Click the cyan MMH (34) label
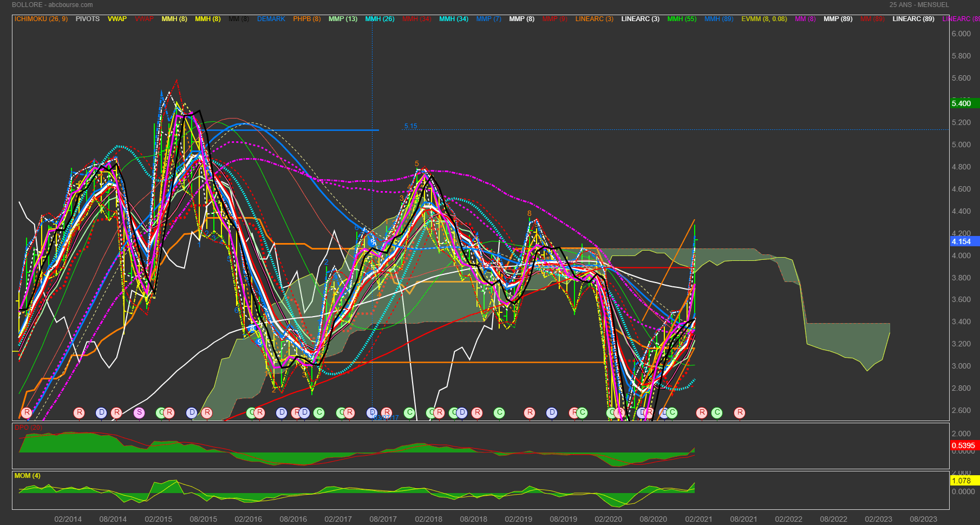Screen dimensions: 980x525 (454, 19)
